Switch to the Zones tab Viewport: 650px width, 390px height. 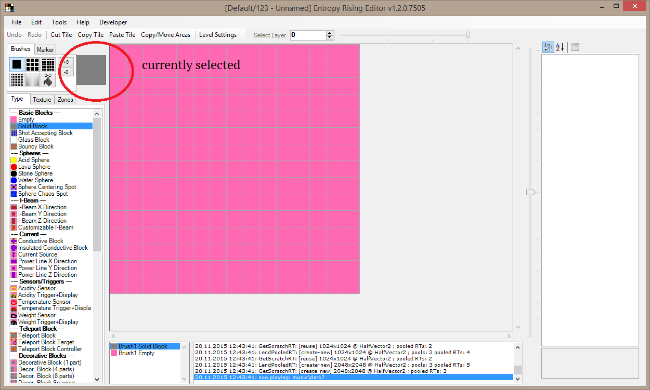(x=65, y=100)
